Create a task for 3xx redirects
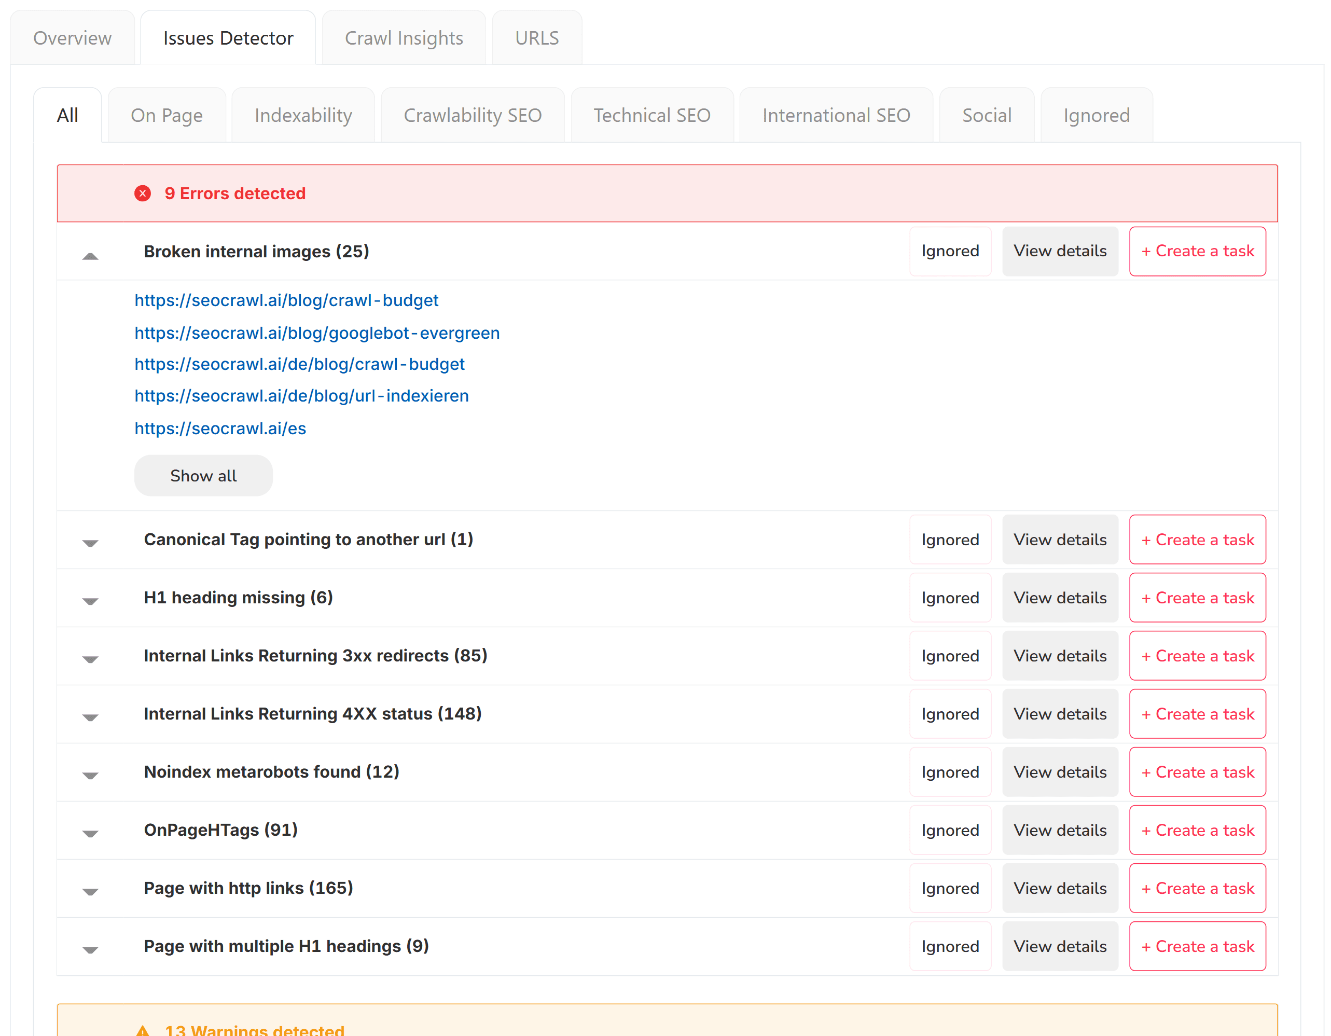Screen dimensions: 1331x1036 click(x=1198, y=656)
